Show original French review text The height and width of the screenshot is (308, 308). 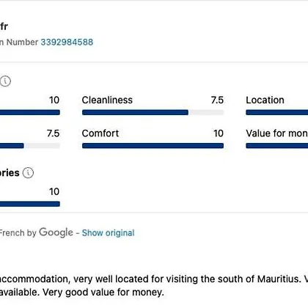click(x=108, y=232)
